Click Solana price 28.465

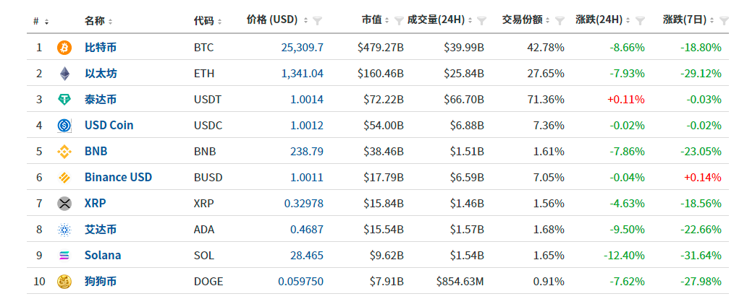point(307,256)
